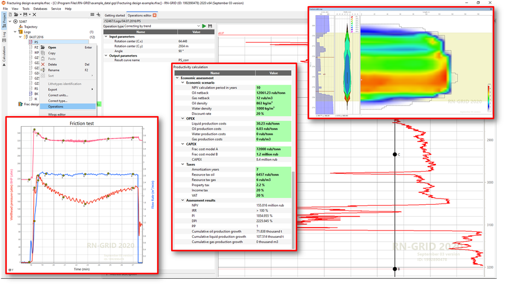Viewport: 505px width, 285px height.
Task: Choose Operations from the context menu
Action: click(x=56, y=106)
